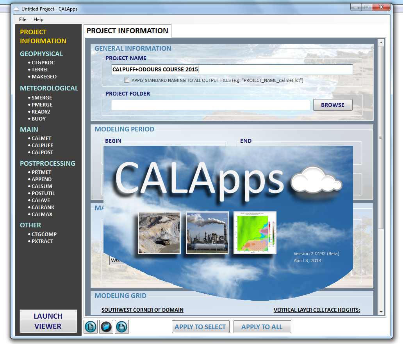Open the BUOY module
Image resolution: width=403 pixels, height=344 pixels.
pyautogui.click(x=39, y=119)
